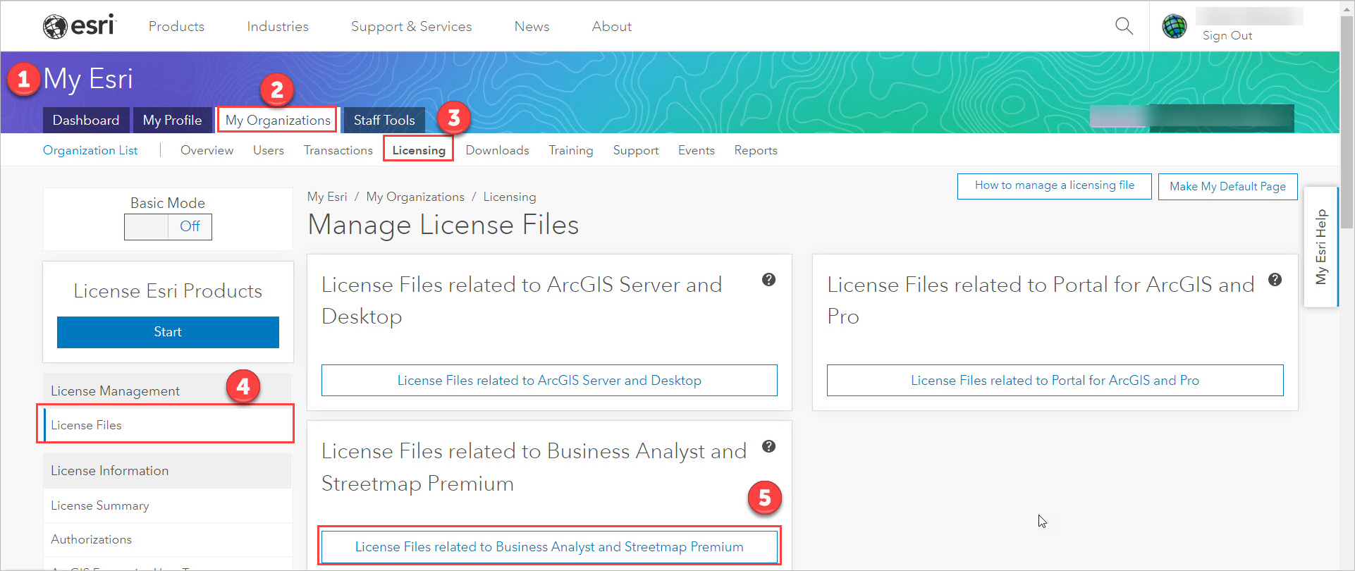Toggle the Basic Mode switch

pos(168,227)
